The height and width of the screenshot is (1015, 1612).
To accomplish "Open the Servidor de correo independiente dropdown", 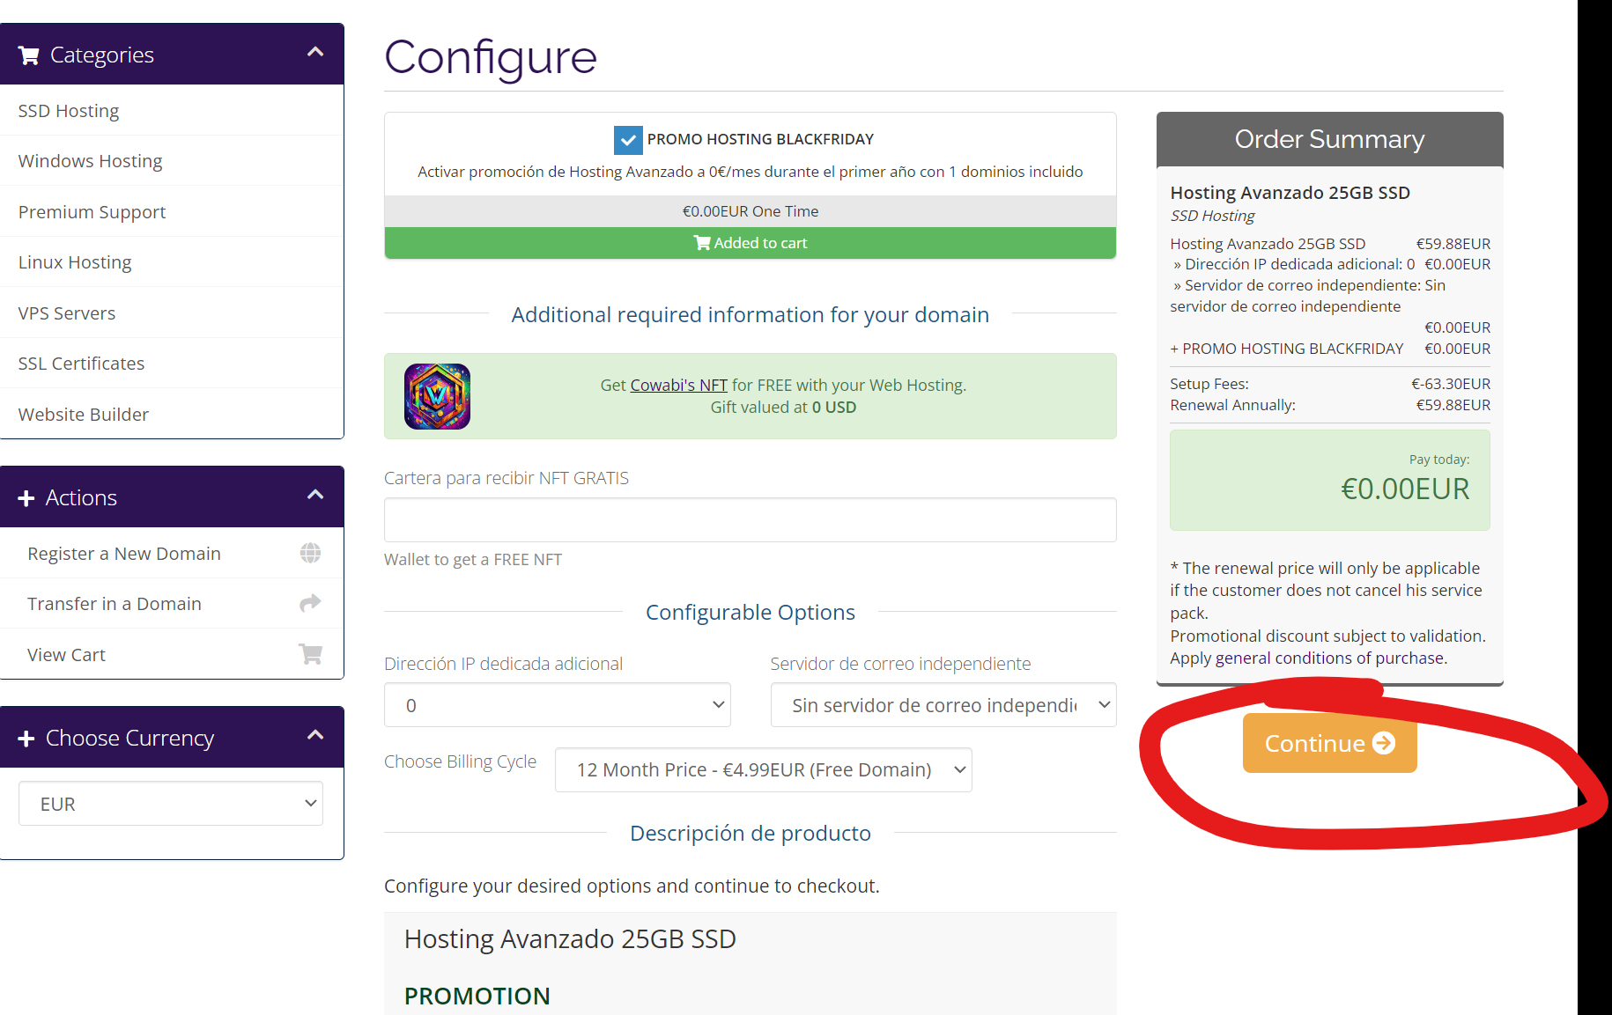I will click(943, 705).
